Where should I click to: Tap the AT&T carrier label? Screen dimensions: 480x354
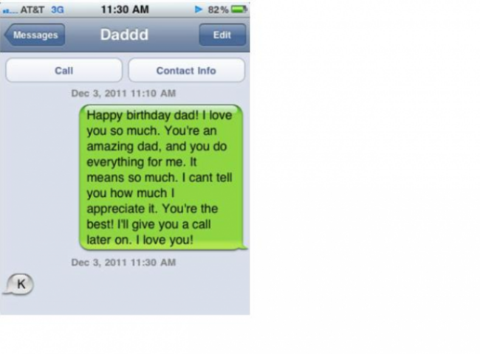(x=32, y=10)
